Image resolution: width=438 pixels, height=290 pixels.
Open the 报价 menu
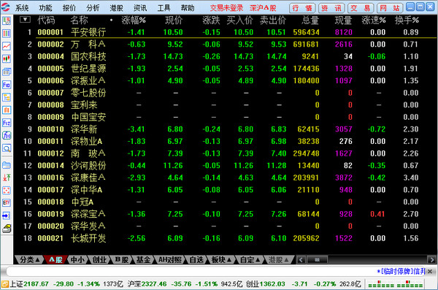69,8
